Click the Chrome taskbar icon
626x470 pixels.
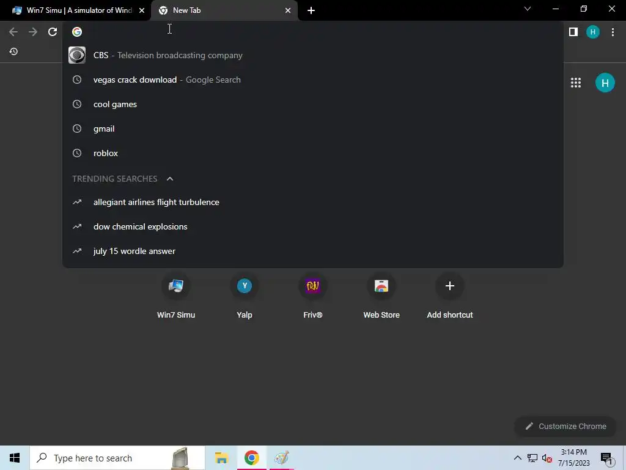click(251, 458)
